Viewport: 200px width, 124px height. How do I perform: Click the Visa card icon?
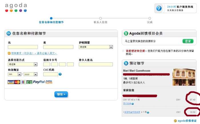[11, 82]
